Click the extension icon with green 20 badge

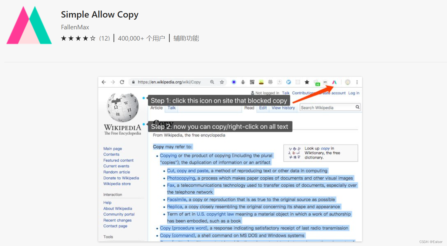pos(317,83)
